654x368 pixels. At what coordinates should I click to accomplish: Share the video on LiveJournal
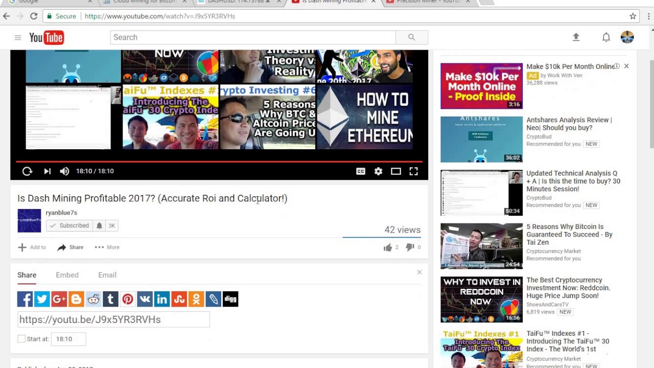213,299
